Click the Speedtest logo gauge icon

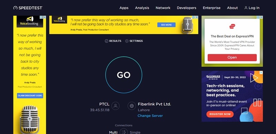coord(15,8)
